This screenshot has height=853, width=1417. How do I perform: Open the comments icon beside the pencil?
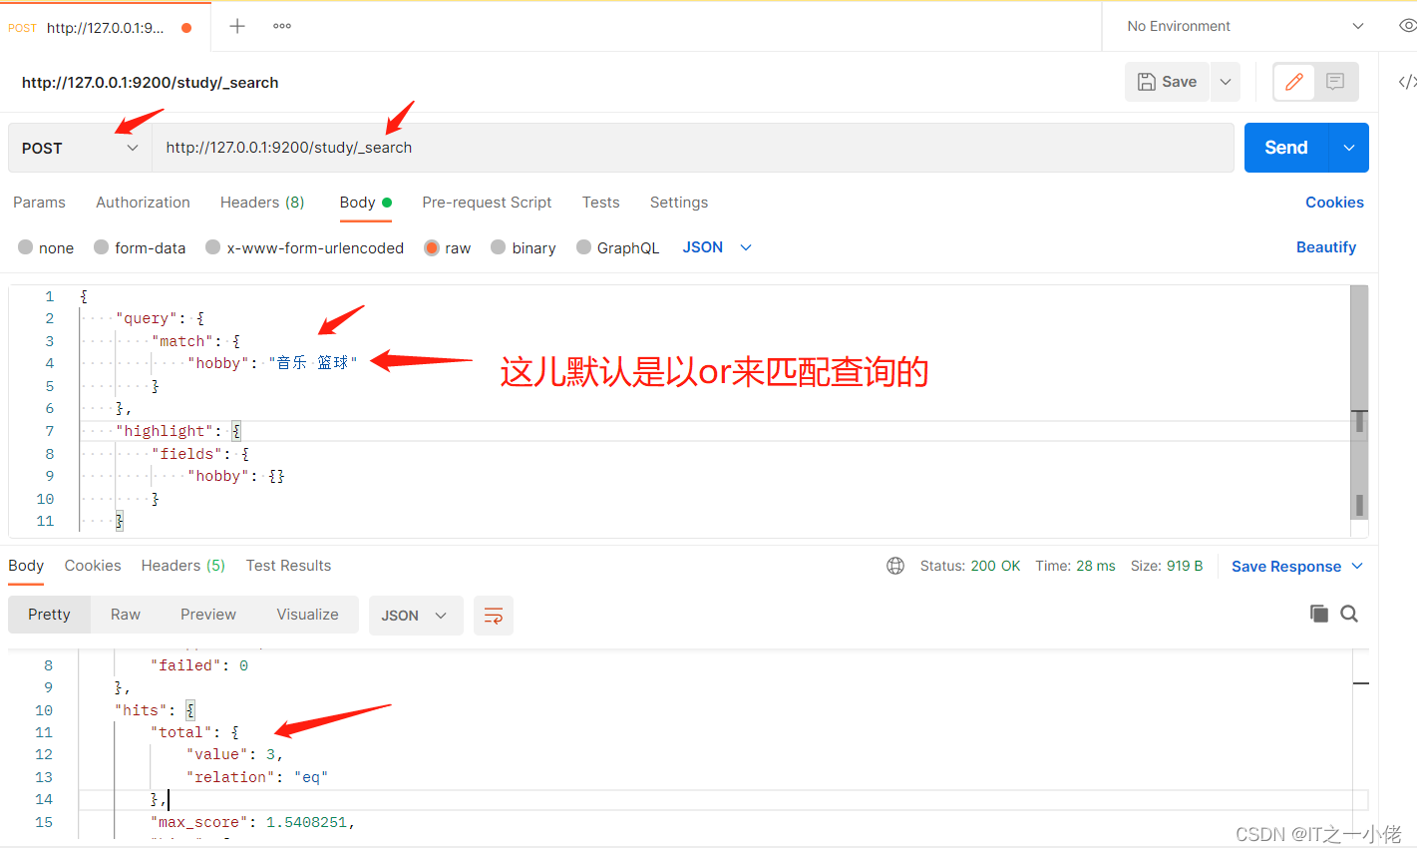1335,82
